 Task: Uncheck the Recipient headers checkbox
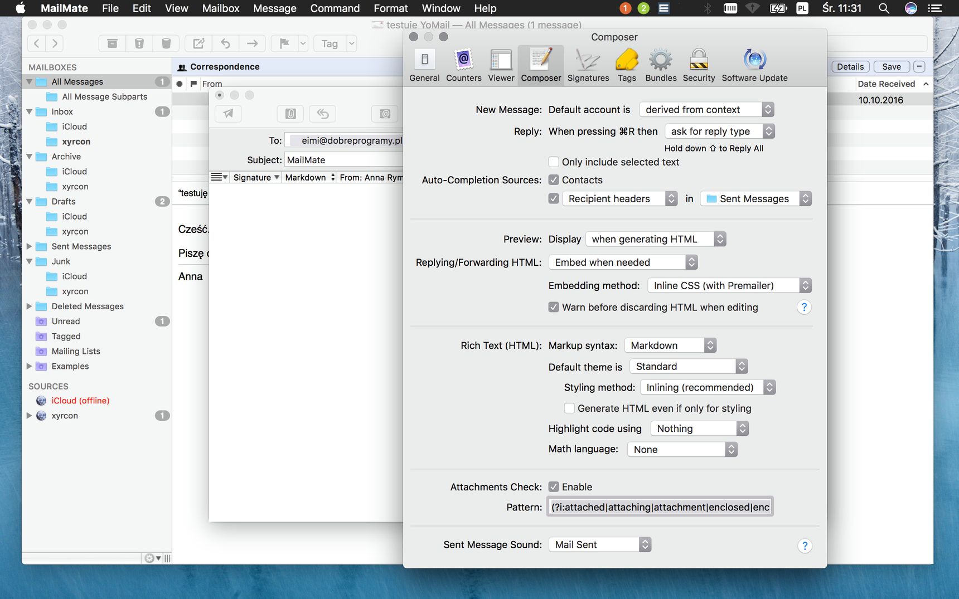click(x=554, y=198)
